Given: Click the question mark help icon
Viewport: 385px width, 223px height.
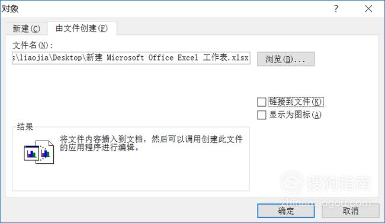Looking at the screenshot, I should point(336,9).
